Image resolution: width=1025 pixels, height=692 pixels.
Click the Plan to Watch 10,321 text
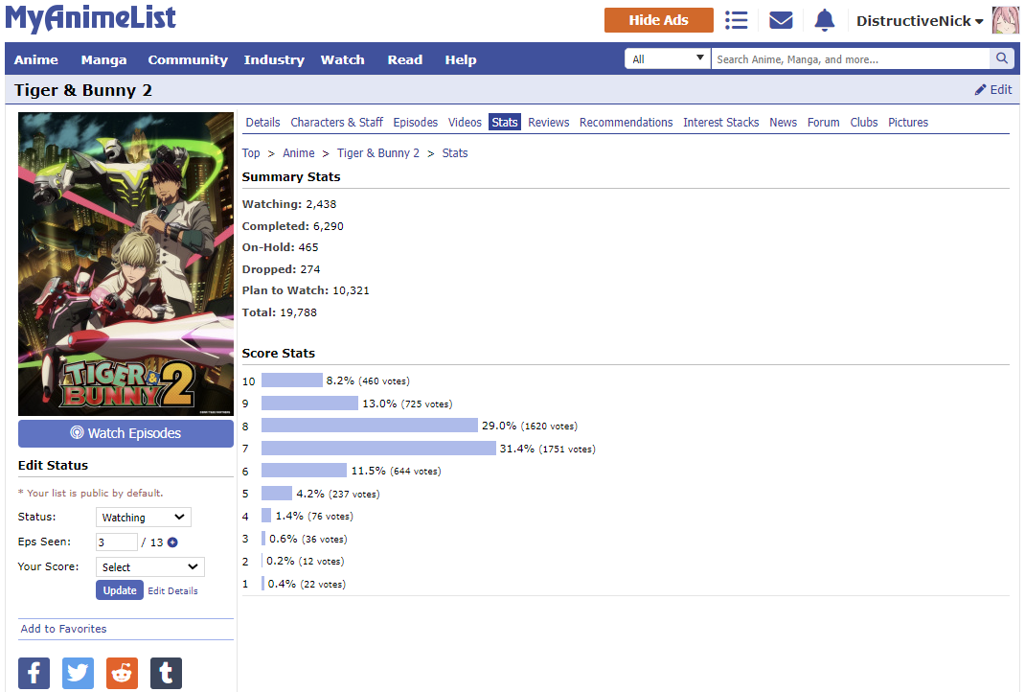pyautogui.click(x=306, y=290)
